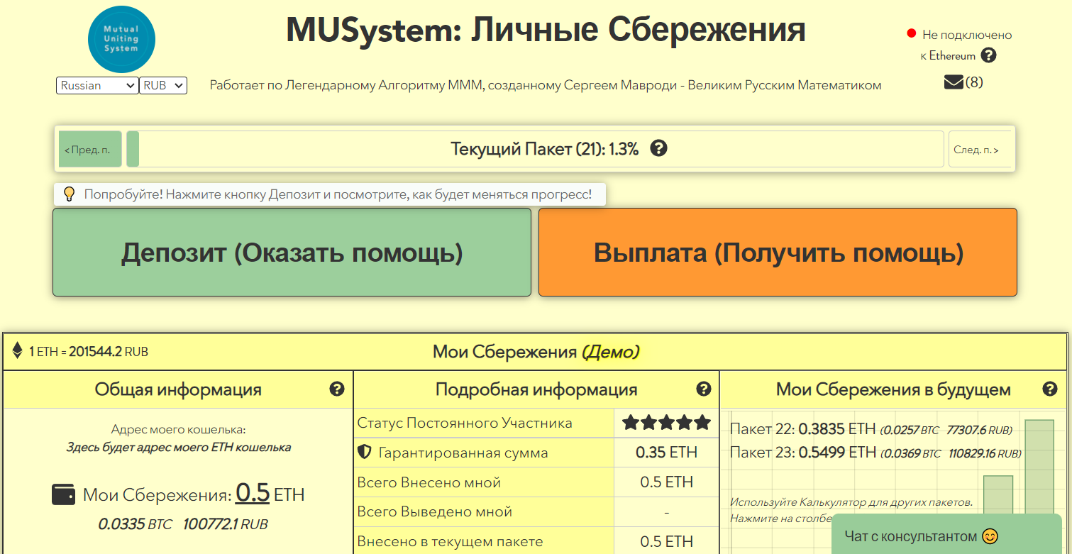The width and height of the screenshot is (1072, 554).
Task: Click Всего Внесено мной row label
Action: 429,482
